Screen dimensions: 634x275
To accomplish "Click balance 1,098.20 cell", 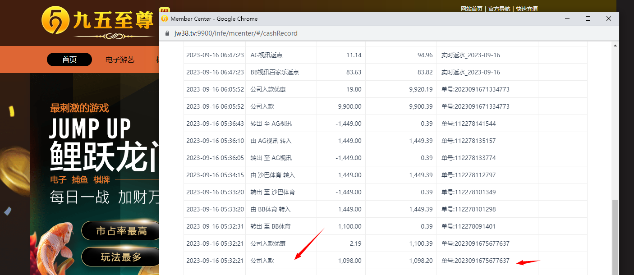I will [x=401, y=261].
